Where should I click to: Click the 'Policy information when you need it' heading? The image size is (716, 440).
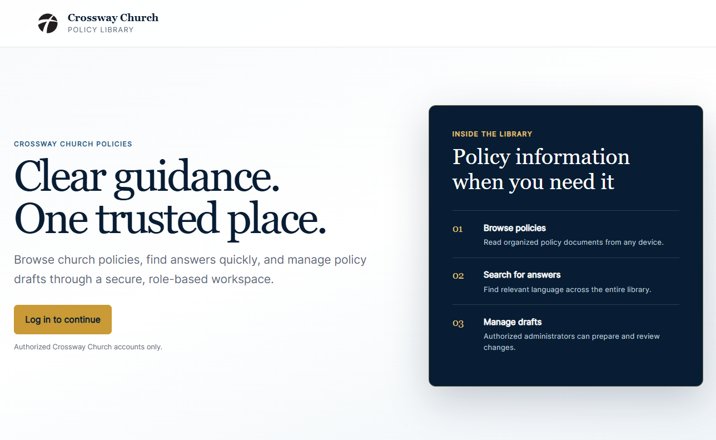pos(541,169)
